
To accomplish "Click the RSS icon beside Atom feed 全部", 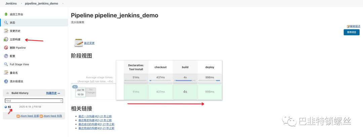I will (x=18, y=116).
